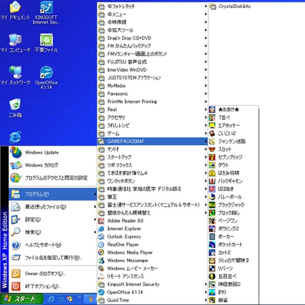Image resolution: width=305 pixels, height=305 pixels.
Task: Select Windows カタログ in Start menu
Action: [x=53, y=165]
